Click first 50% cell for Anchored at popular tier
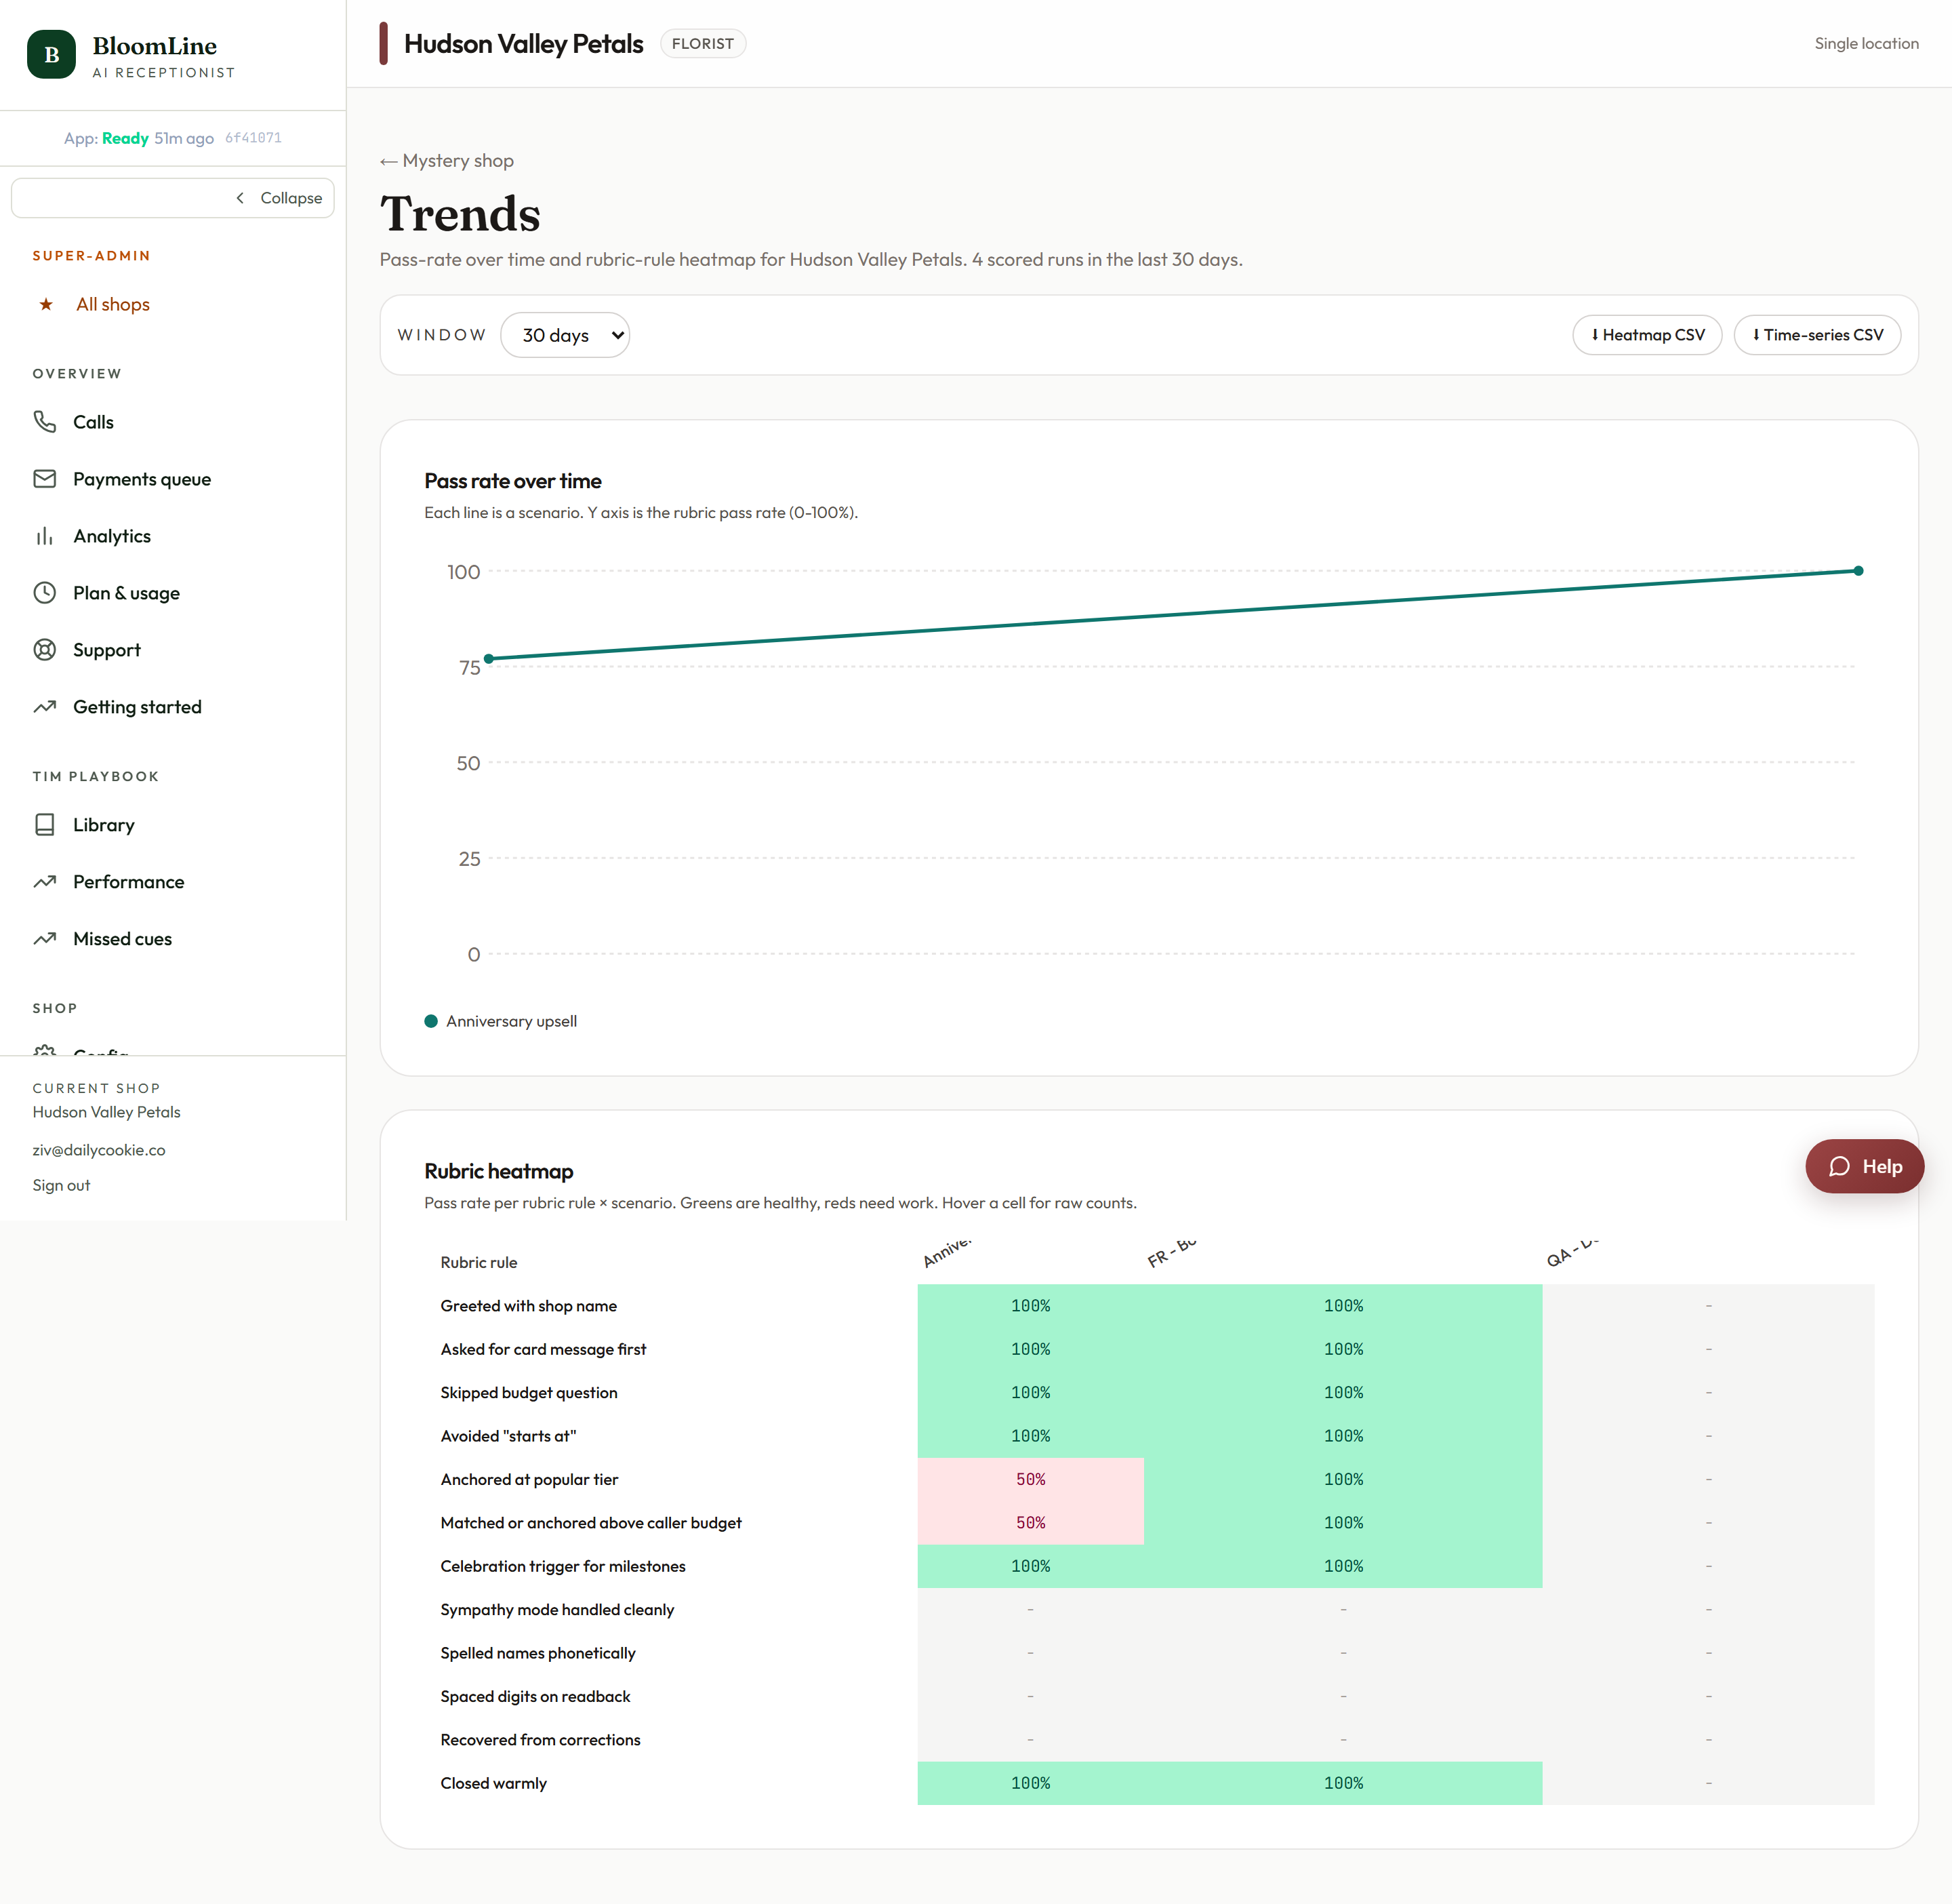This screenshot has height=1904, width=1952. tap(1030, 1479)
